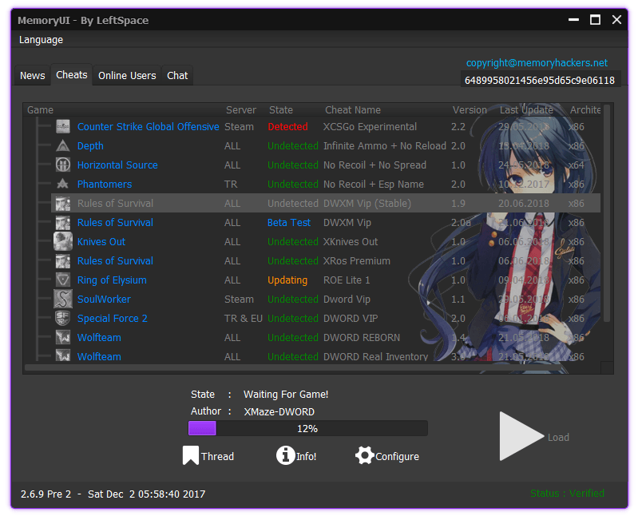Image resolution: width=638 pixels, height=516 pixels.
Task: Click the TR & EU server cell
Action: click(244, 318)
